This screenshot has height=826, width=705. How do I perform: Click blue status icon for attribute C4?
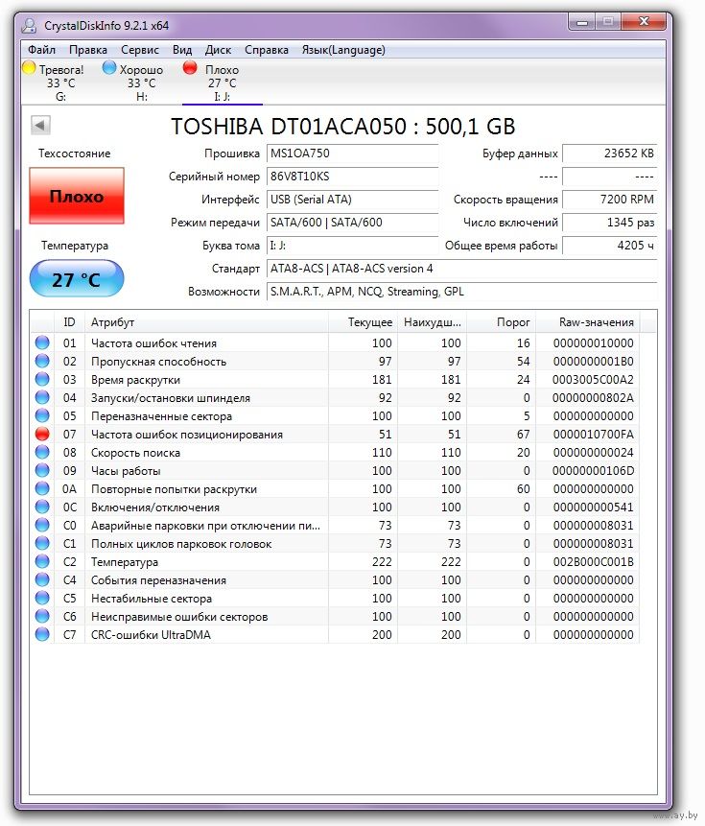pyautogui.click(x=42, y=579)
